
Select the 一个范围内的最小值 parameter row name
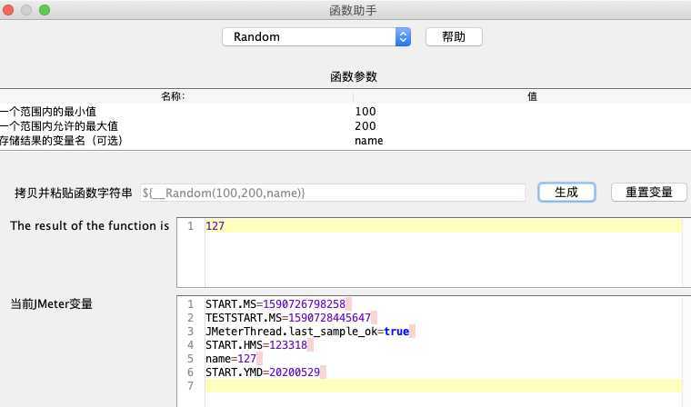pyautogui.click(x=48, y=112)
